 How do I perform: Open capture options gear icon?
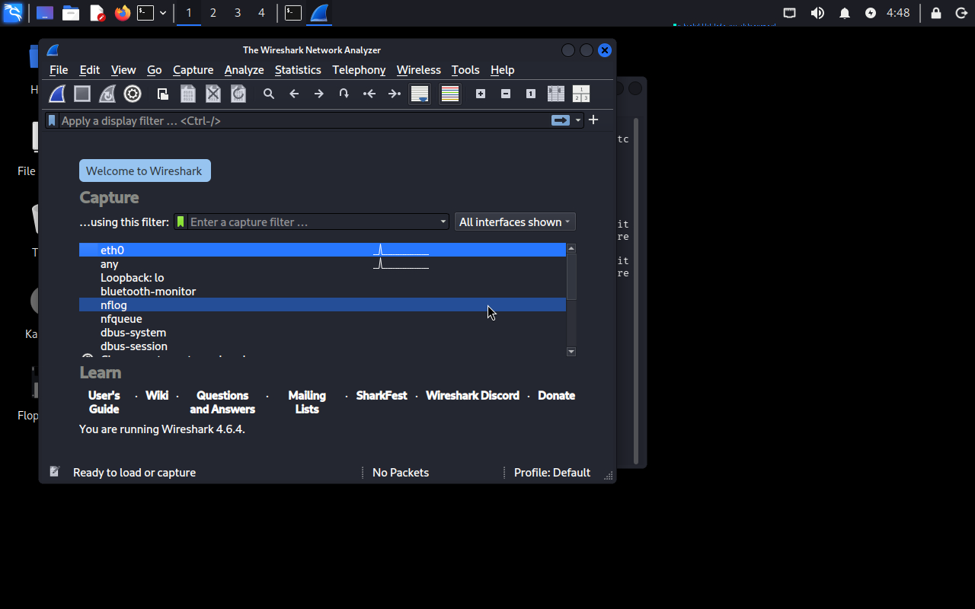click(x=133, y=94)
